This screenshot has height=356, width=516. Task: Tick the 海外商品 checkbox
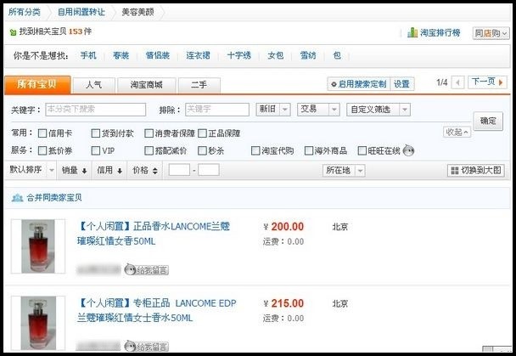(x=309, y=151)
